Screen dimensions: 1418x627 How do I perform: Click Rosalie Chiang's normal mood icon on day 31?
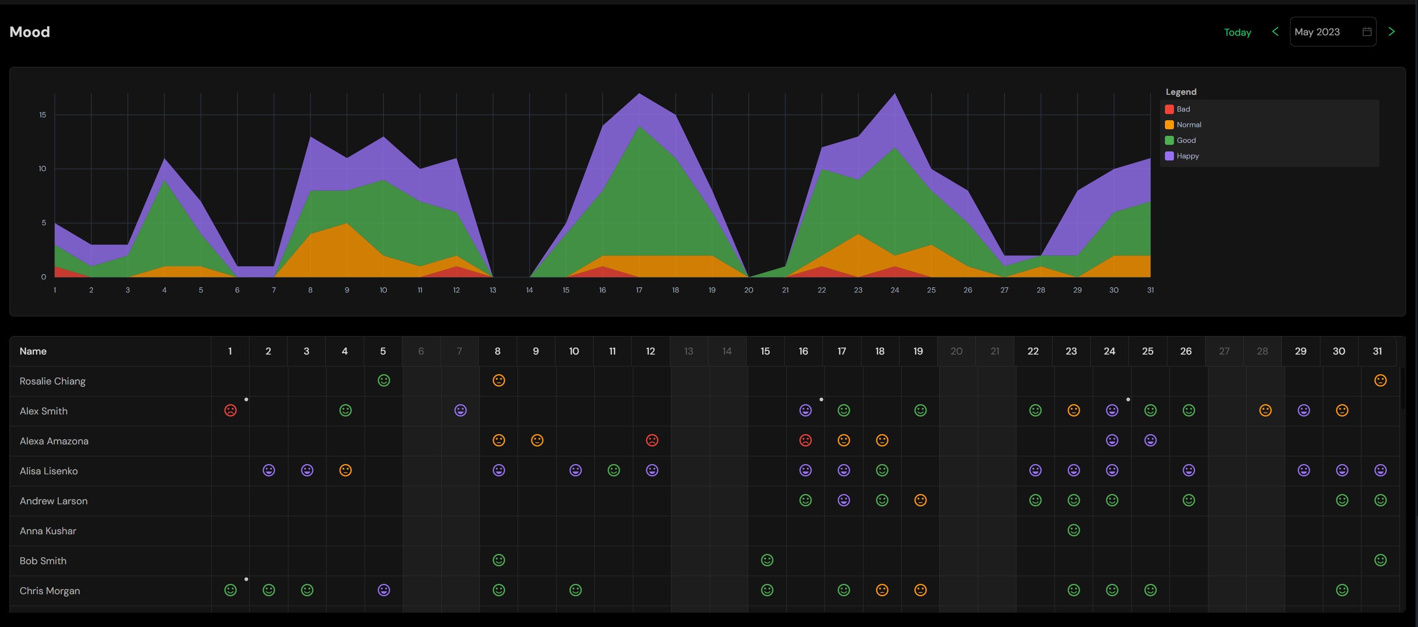click(1380, 380)
